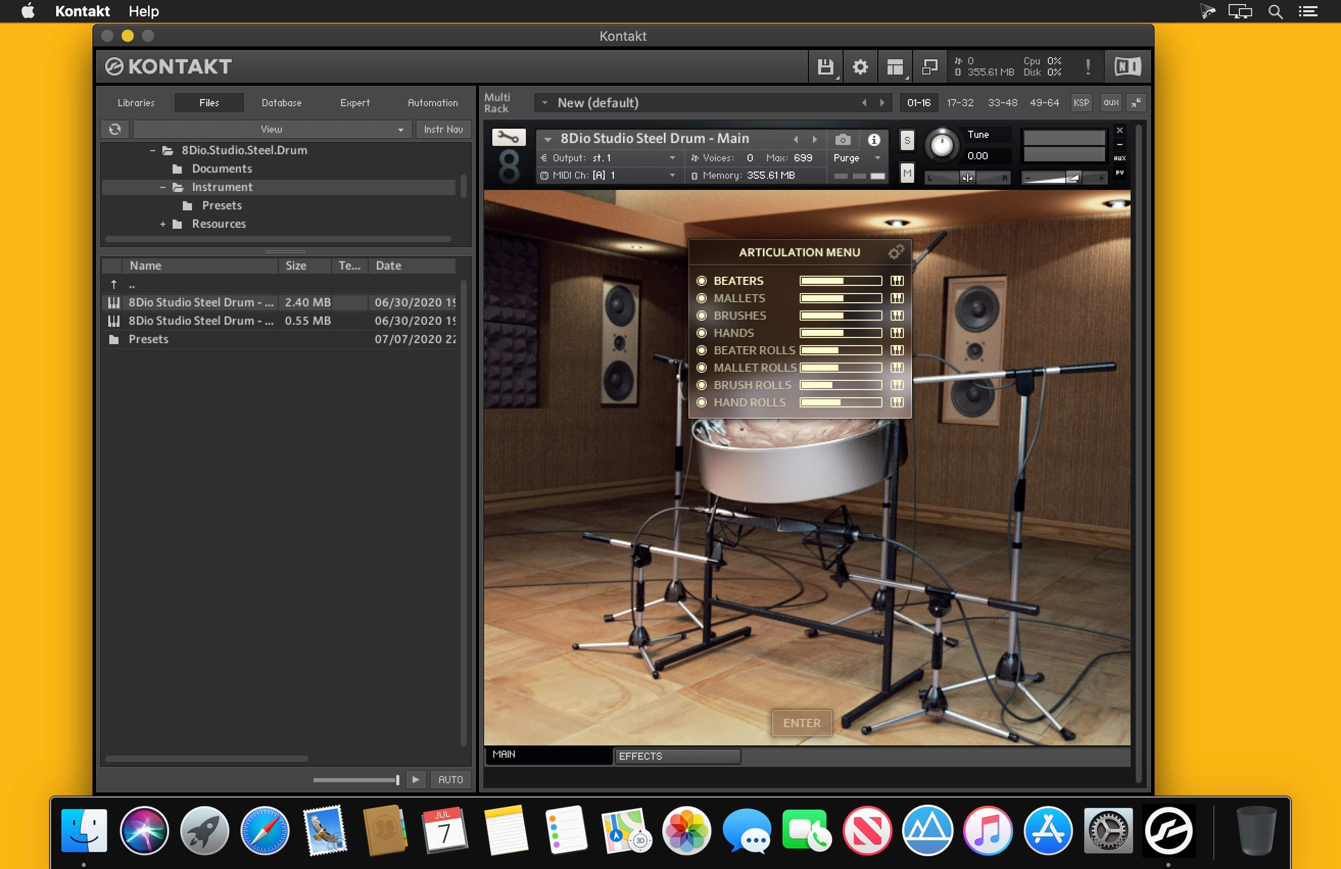
Task: Adjust the BEATERS volume slider
Action: pos(841,280)
